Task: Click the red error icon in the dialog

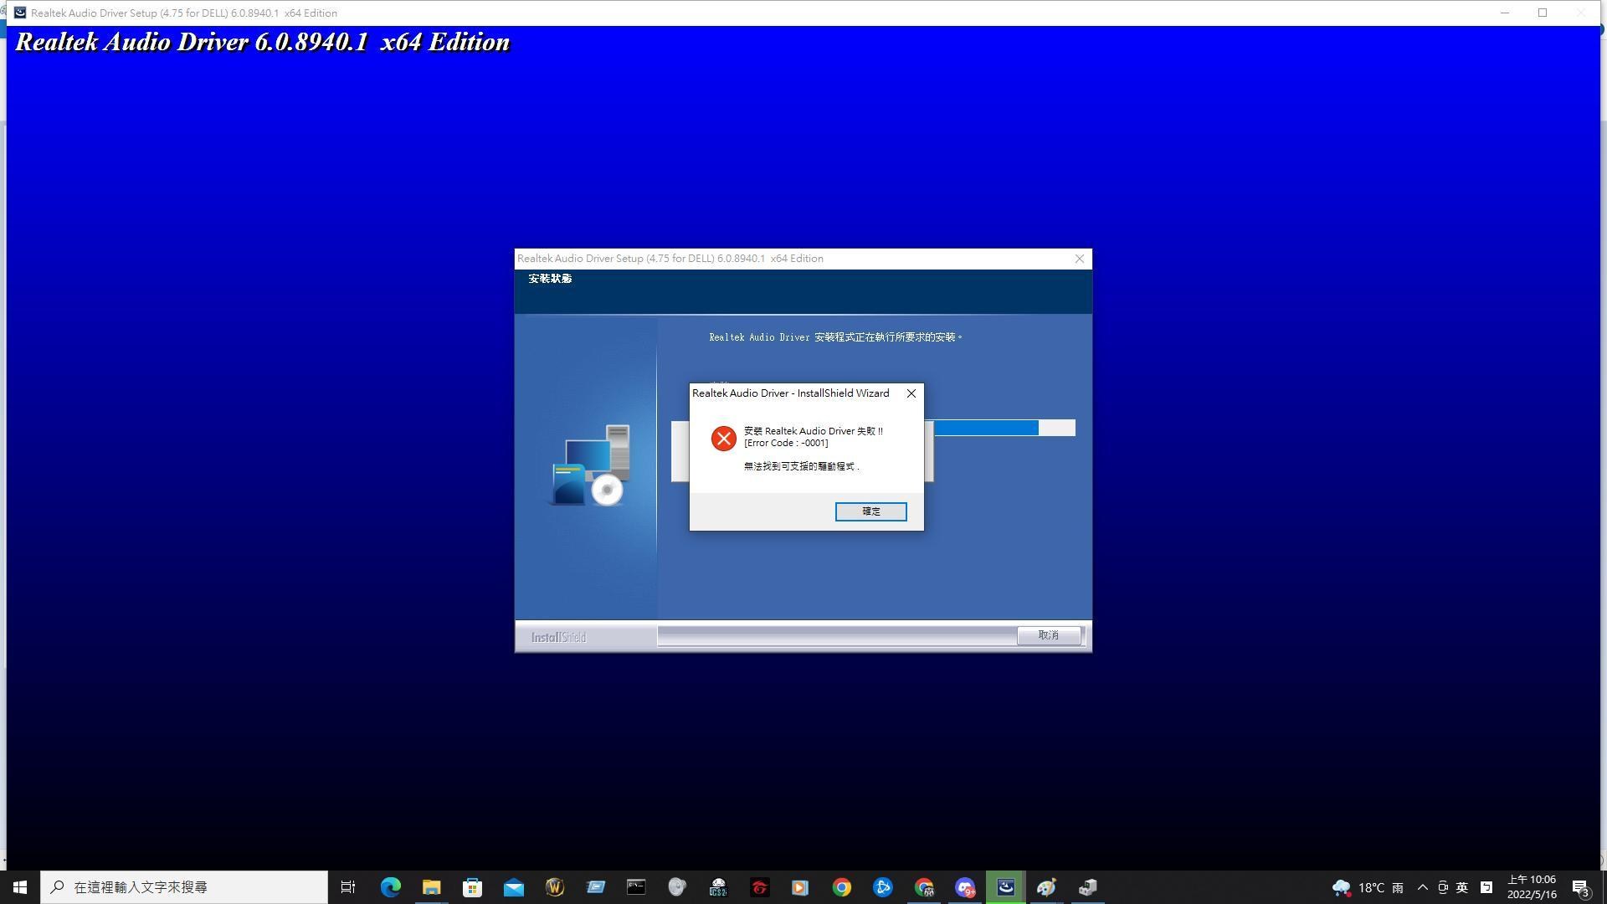Action: pyautogui.click(x=723, y=438)
